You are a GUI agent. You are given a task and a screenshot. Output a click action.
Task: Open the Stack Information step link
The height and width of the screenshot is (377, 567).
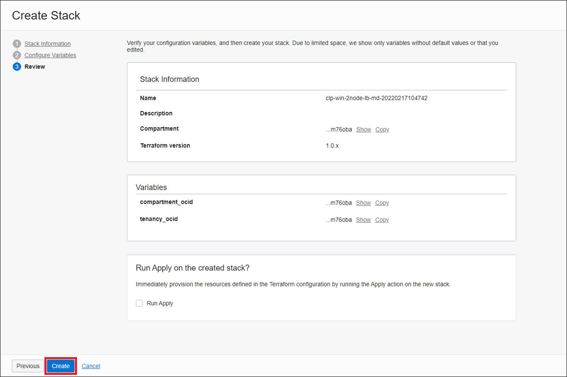[x=47, y=44]
